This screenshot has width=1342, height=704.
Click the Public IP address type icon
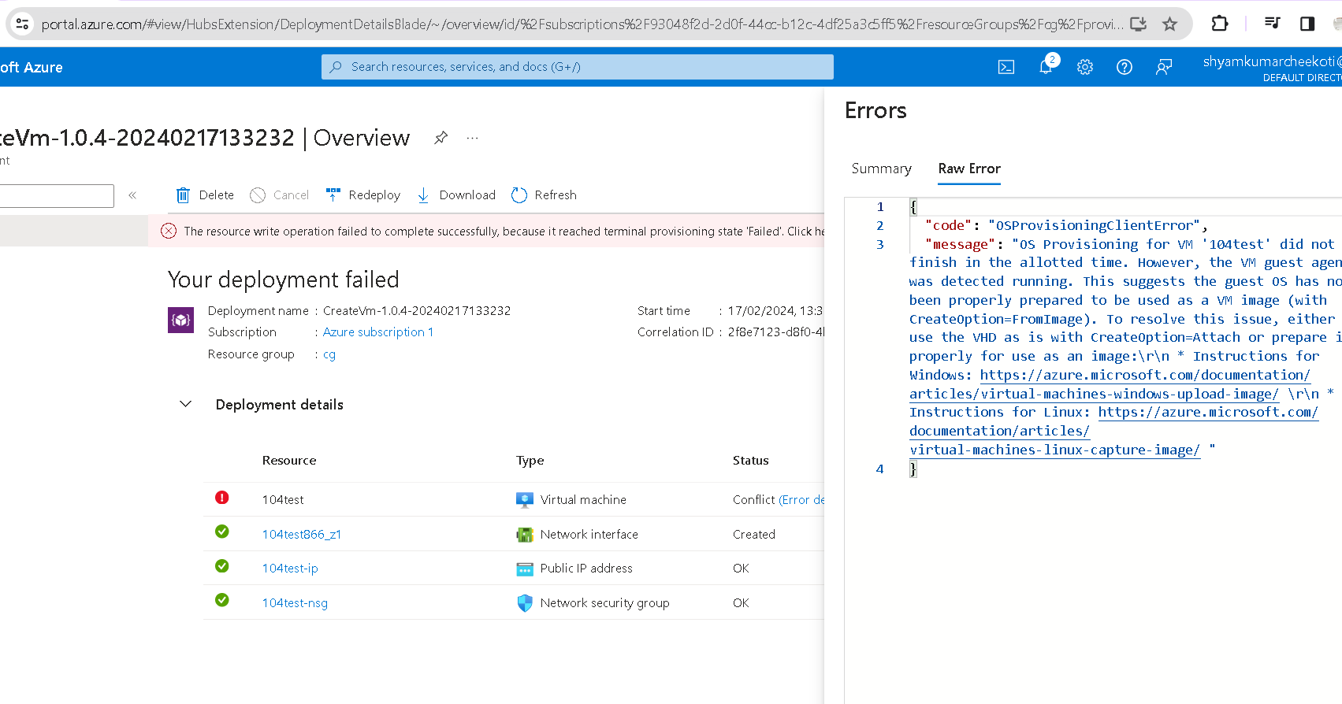point(525,569)
